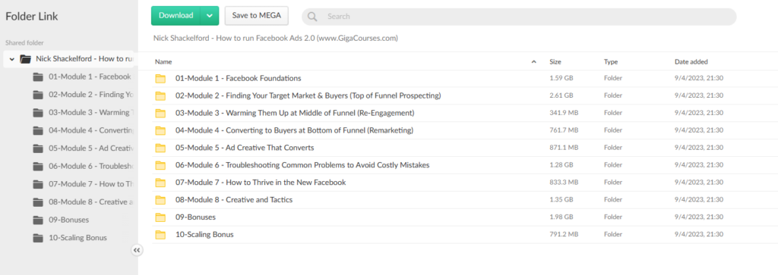778x275 pixels.
Task: Click the 341.9 MB size value
Action: (564, 113)
